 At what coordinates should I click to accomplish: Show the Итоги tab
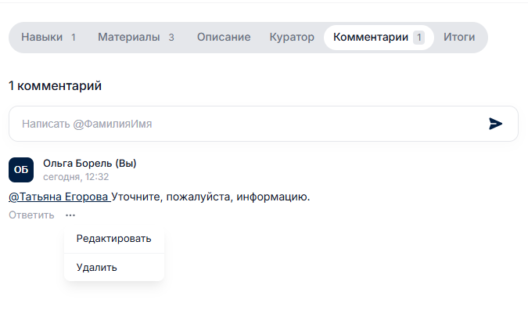459,37
